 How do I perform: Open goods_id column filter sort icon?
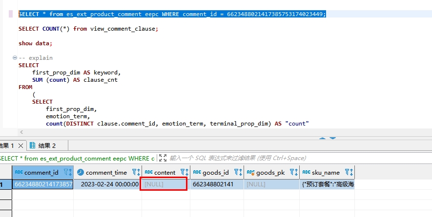click(238, 172)
